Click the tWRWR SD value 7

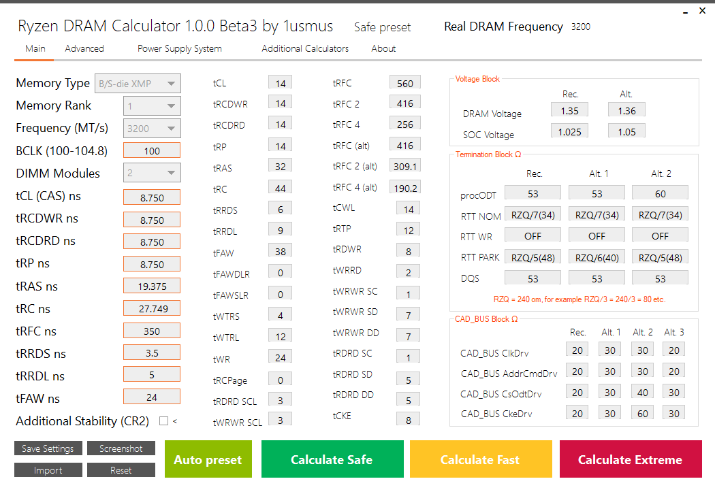click(x=408, y=314)
